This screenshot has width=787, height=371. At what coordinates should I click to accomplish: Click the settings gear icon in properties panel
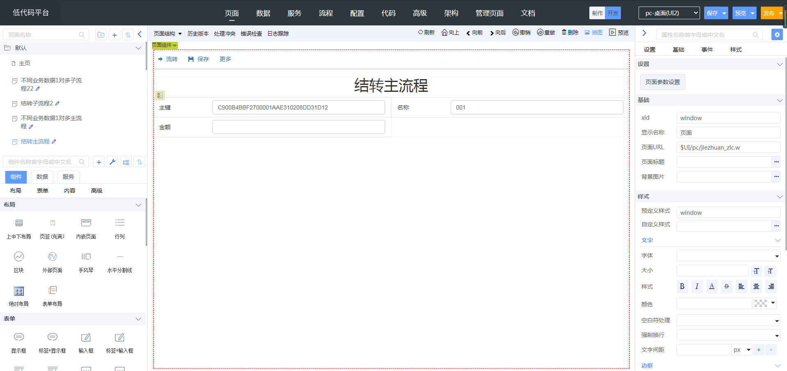click(x=777, y=35)
